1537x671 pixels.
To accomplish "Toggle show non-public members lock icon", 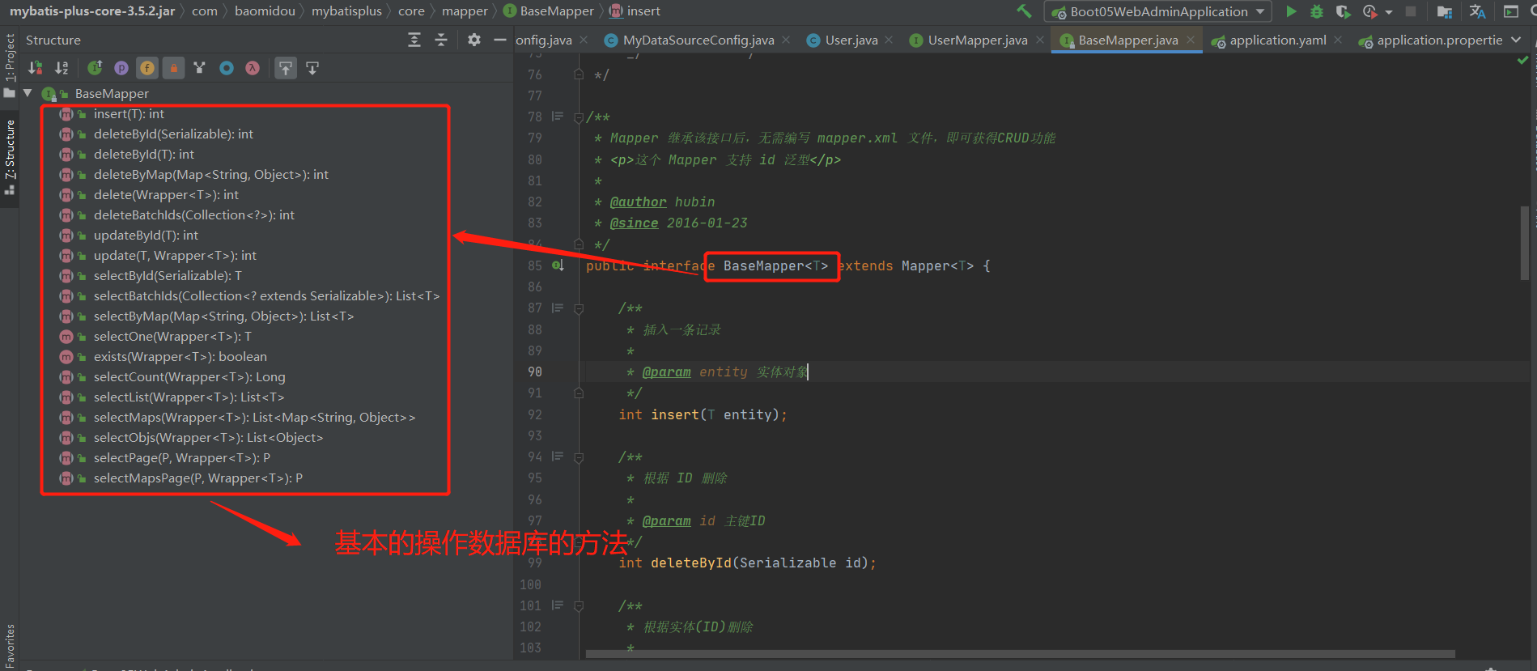I will point(173,68).
